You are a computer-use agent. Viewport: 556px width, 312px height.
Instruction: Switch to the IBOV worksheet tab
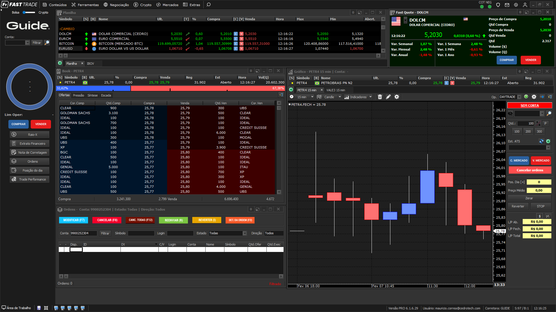point(90,63)
